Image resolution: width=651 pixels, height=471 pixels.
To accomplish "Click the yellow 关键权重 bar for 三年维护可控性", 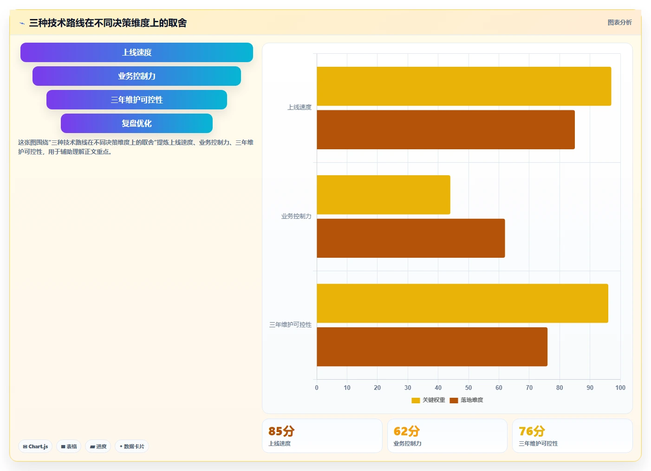I will tap(462, 303).
